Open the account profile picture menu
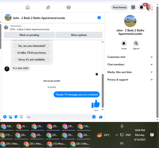 [149, 7]
